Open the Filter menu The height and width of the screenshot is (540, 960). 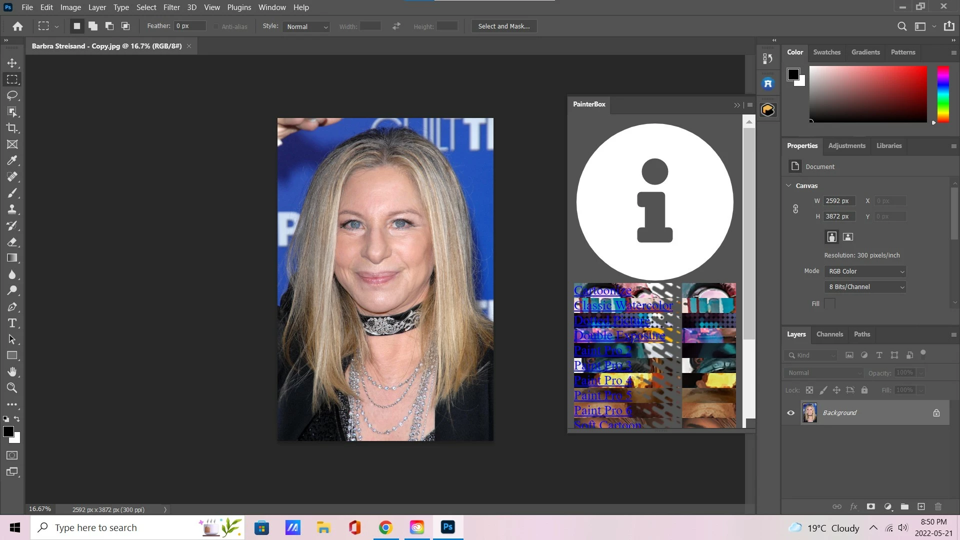coord(171,7)
